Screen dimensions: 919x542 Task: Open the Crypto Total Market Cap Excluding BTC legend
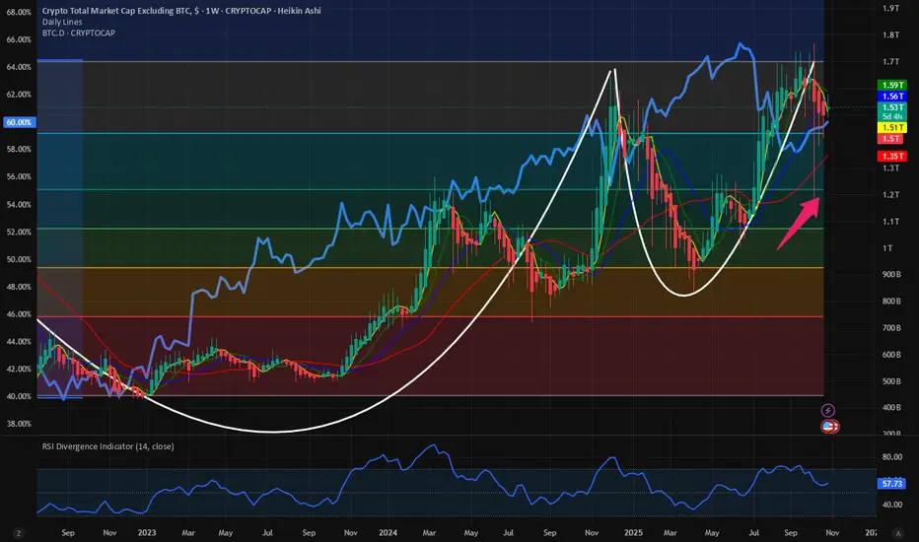click(181, 11)
